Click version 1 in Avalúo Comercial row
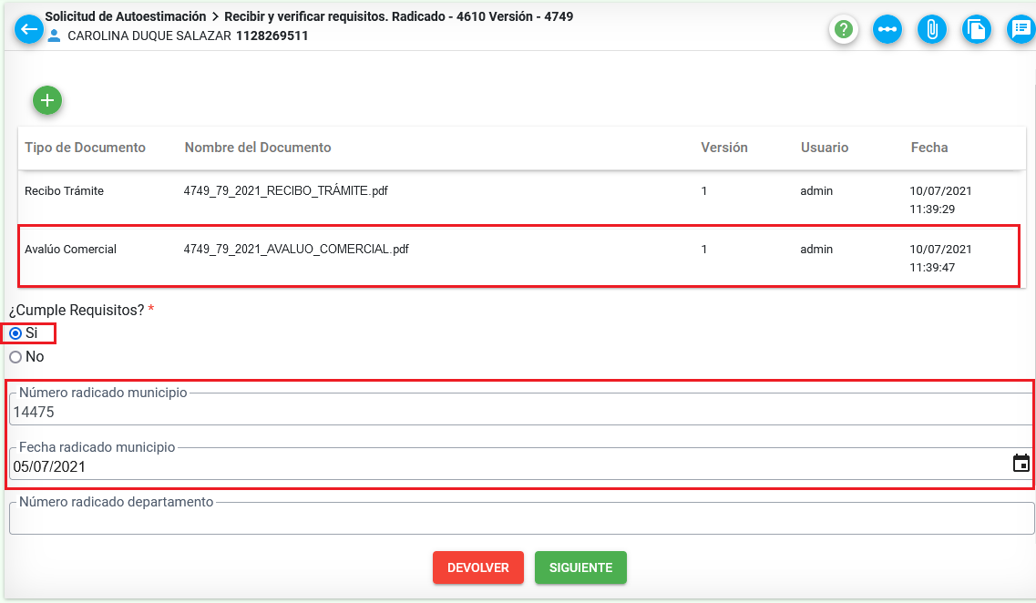 [x=703, y=249]
